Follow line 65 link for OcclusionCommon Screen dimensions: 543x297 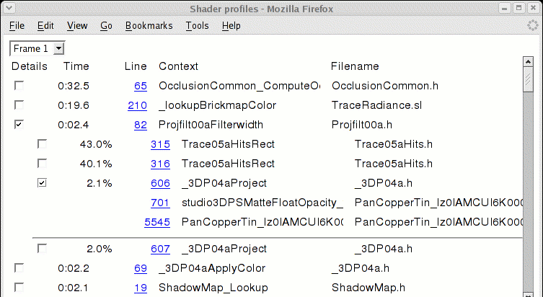pos(141,86)
